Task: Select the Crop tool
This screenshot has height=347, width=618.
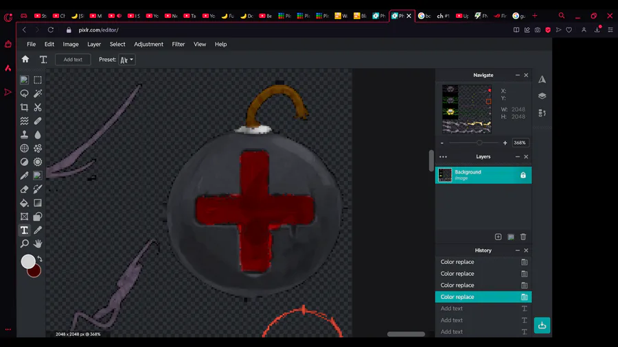Action: (25, 107)
